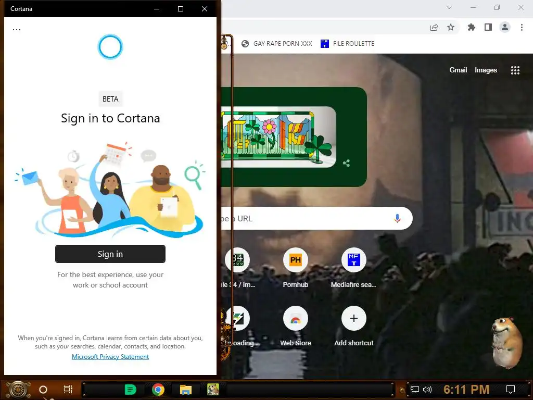The width and height of the screenshot is (533, 400).
Task: Click the St. Patrick's Day Google doodle
Action: pos(278,137)
